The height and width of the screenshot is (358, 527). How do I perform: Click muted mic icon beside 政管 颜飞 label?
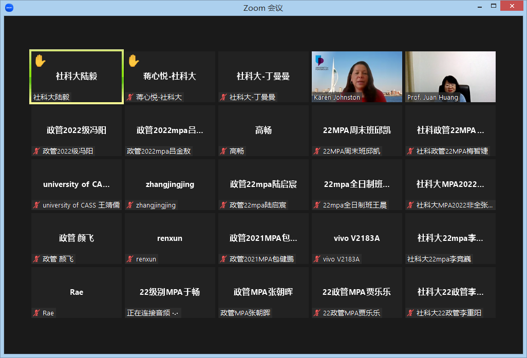pyautogui.click(x=36, y=259)
